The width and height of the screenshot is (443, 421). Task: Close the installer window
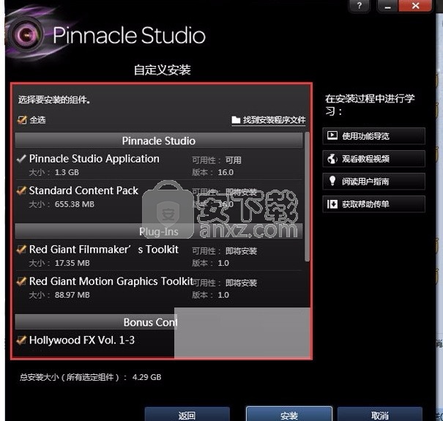pyautogui.click(x=415, y=6)
